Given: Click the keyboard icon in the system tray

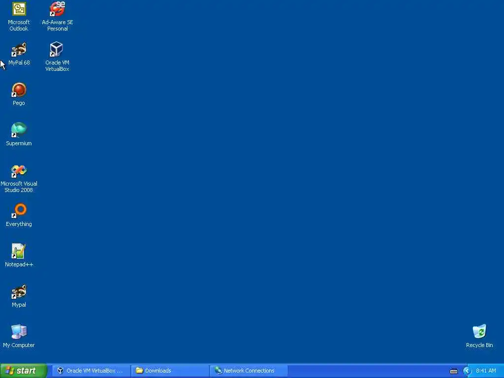Looking at the screenshot, I should pyautogui.click(x=453, y=371).
